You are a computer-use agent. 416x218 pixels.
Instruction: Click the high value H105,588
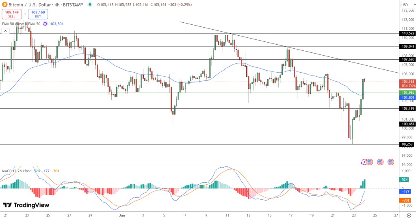(123, 4)
